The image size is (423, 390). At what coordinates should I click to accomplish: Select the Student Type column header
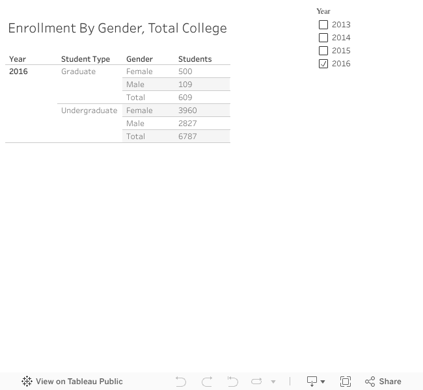pyautogui.click(x=85, y=59)
